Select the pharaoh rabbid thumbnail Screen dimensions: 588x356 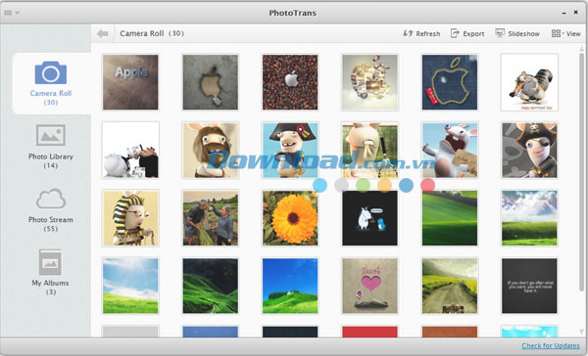point(130,218)
